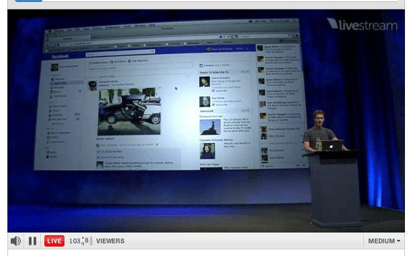Mute the stream with the speaker icon

point(15,241)
